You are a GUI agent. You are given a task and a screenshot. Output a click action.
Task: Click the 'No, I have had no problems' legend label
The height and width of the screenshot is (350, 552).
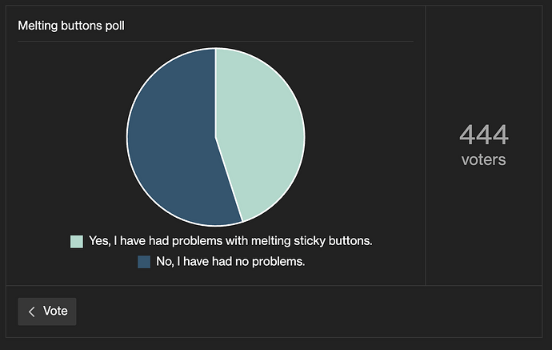(230, 262)
